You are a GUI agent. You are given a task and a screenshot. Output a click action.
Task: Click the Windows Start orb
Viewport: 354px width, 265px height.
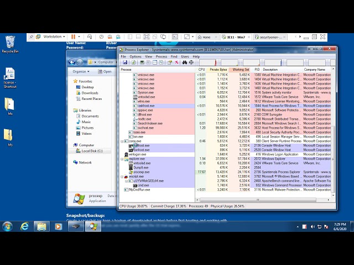8,226
